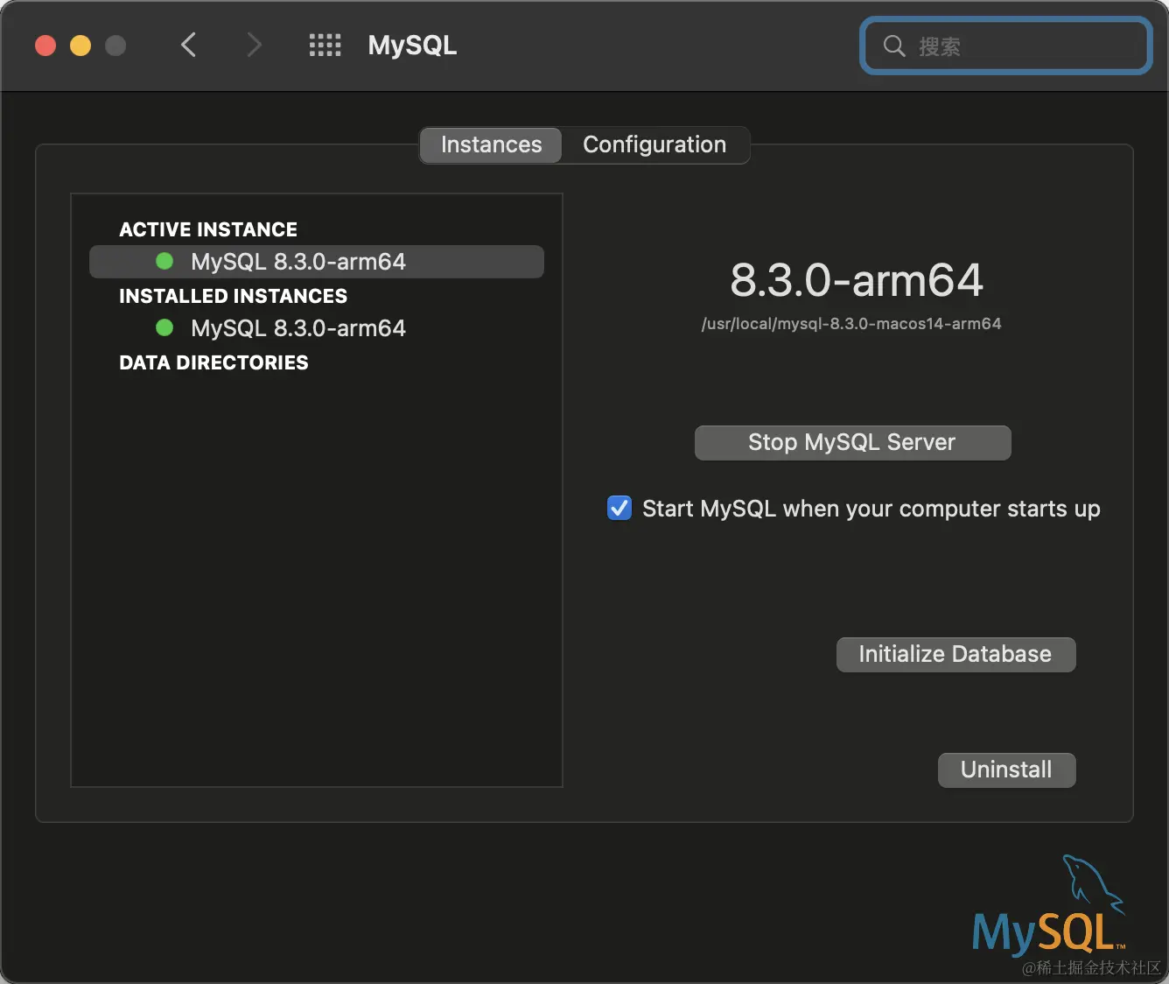1169x984 pixels.
Task: Click the magnifier search icon
Action: pyautogui.click(x=893, y=46)
